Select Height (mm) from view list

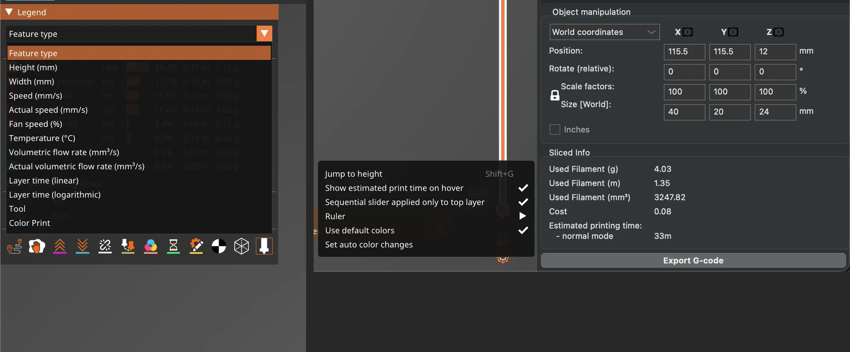(x=139, y=68)
